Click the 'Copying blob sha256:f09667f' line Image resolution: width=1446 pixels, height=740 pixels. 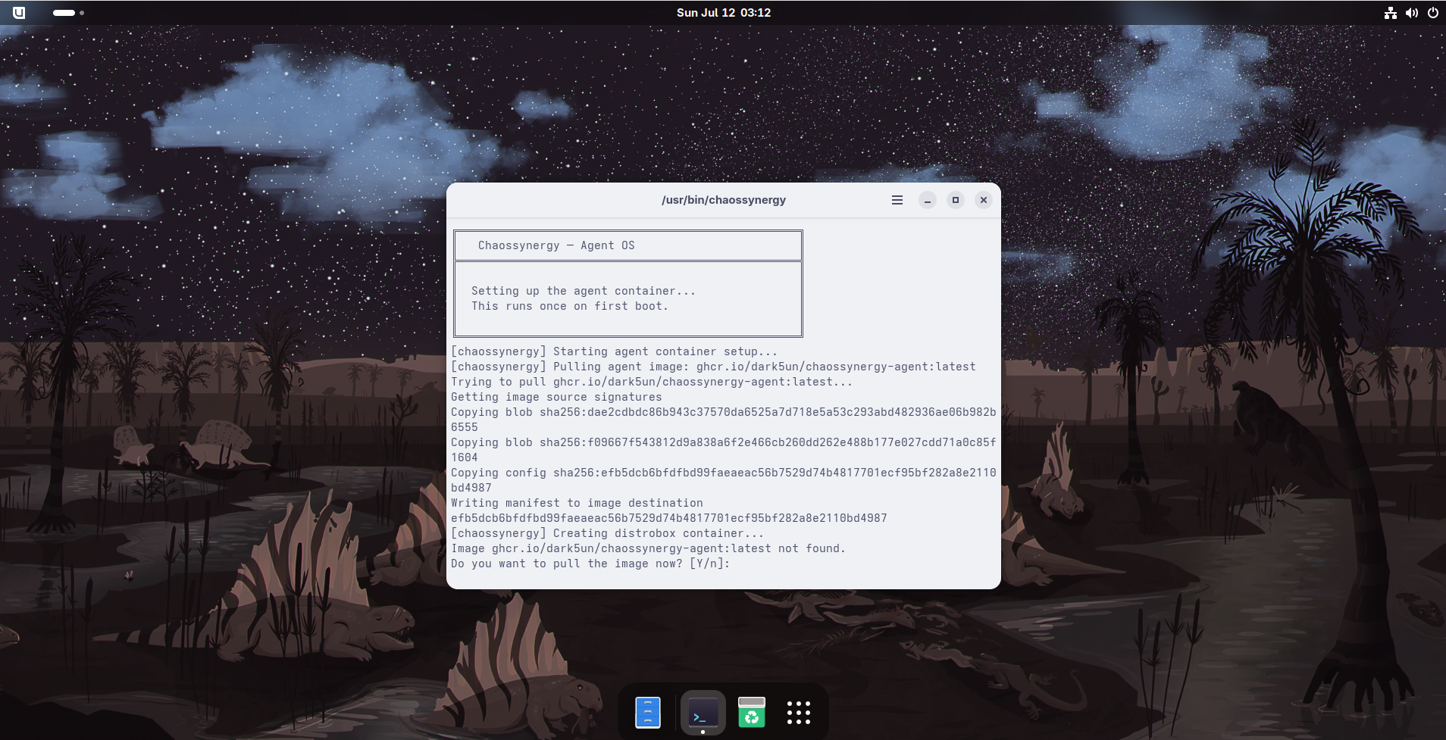pyautogui.click(x=724, y=450)
